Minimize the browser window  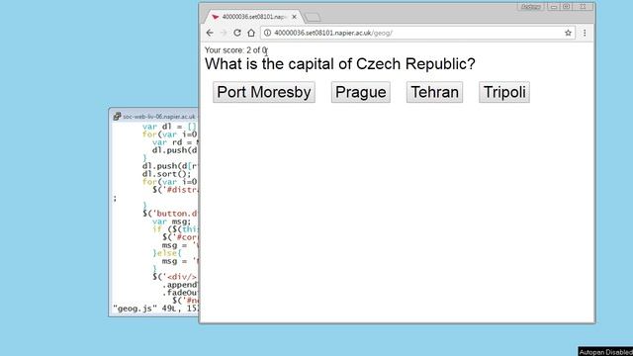[x=554, y=7]
